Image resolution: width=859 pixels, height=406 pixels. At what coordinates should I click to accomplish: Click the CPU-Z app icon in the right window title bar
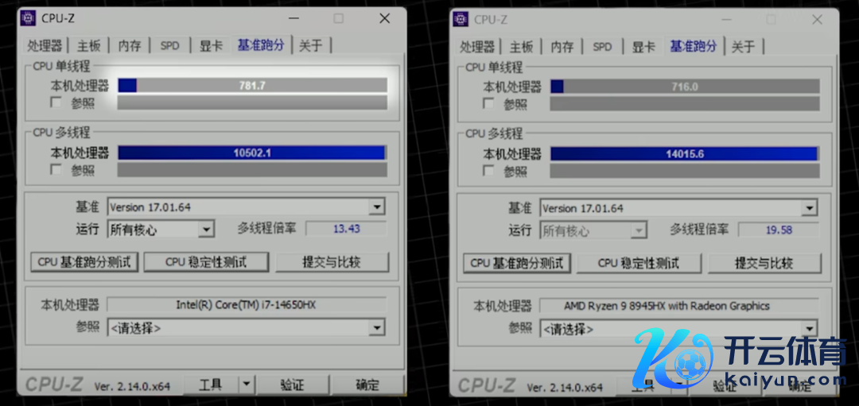pos(461,19)
